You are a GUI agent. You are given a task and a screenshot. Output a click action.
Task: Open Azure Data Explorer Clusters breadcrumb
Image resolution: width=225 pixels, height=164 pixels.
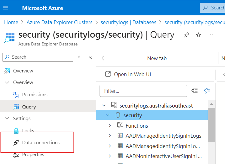[x=59, y=22]
